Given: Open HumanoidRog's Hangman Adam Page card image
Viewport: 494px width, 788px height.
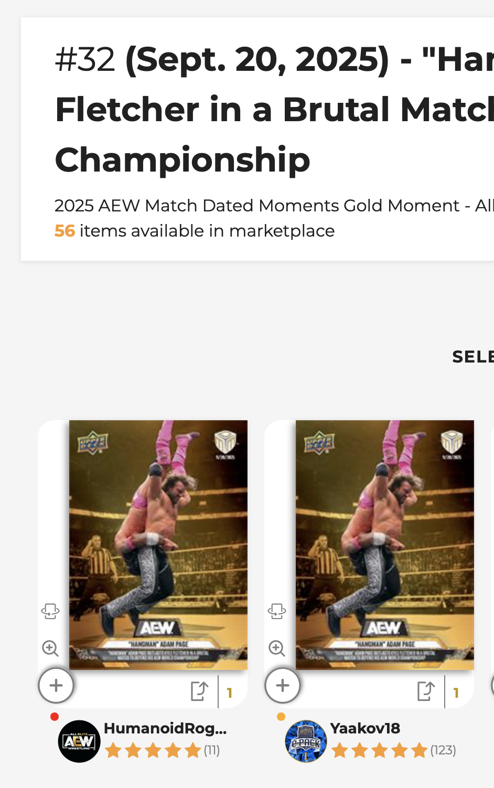Looking at the screenshot, I should [158, 545].
